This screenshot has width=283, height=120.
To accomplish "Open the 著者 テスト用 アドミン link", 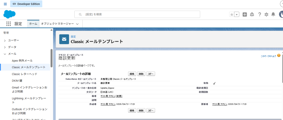I will click(x=108, y=96).
